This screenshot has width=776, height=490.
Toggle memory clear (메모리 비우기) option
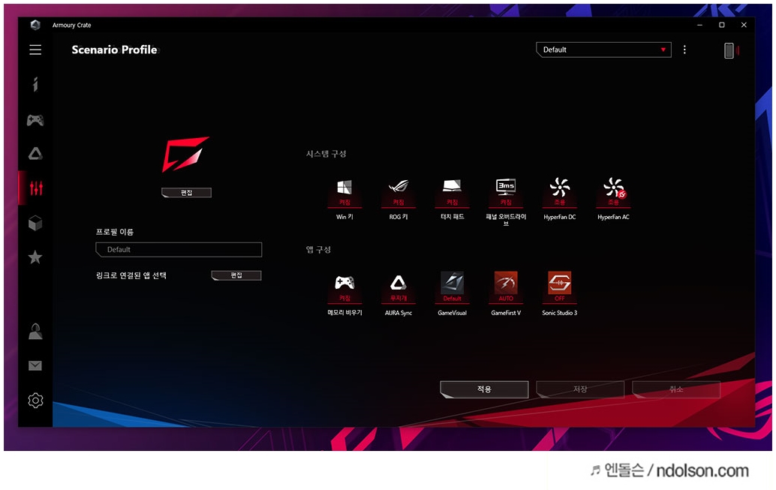tap(344, 287)
